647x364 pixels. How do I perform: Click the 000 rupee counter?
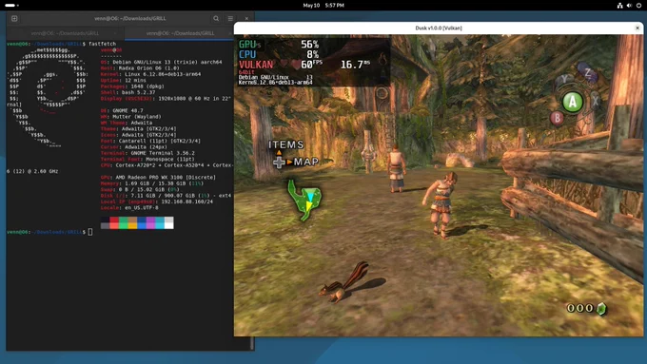pos(580,308)
